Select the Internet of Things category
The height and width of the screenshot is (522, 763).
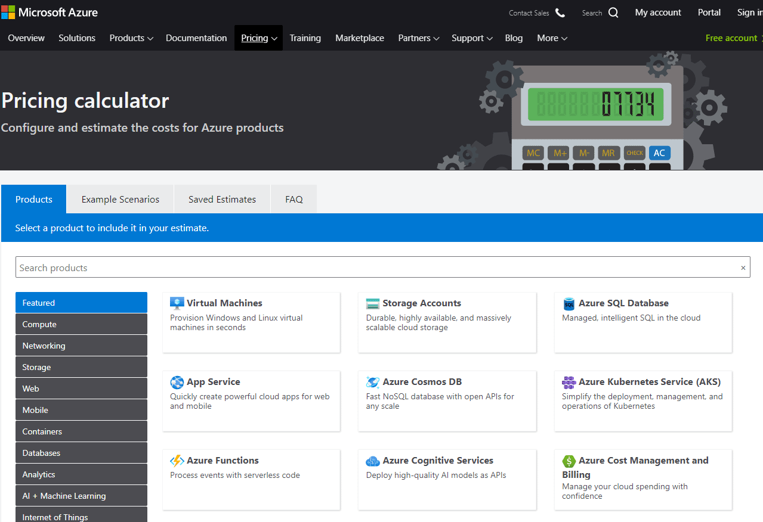(x=81, y=515)
